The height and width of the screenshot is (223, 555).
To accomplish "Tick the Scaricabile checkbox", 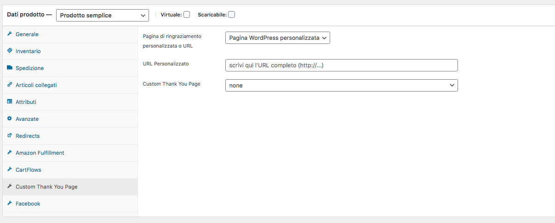I will [232, 15].
